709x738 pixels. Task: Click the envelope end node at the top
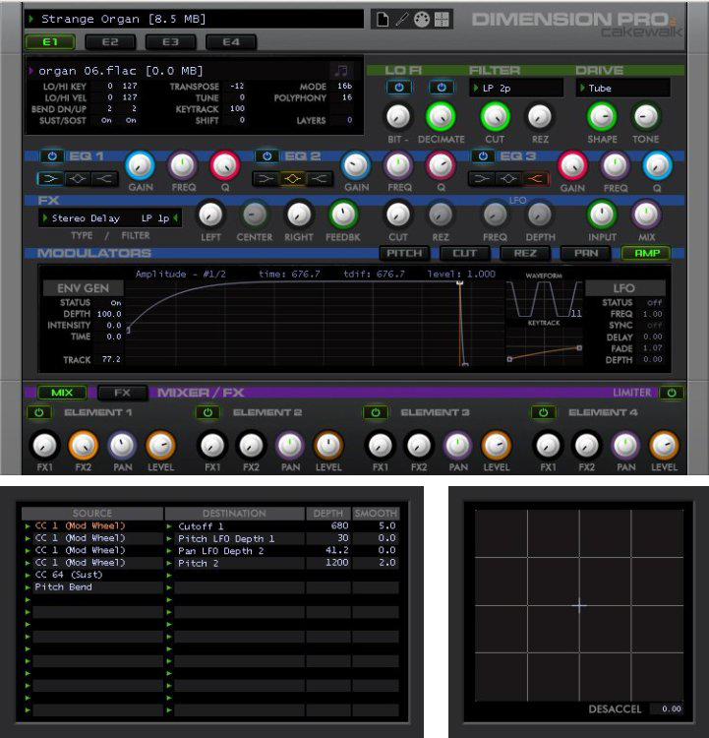pos(459,282)
